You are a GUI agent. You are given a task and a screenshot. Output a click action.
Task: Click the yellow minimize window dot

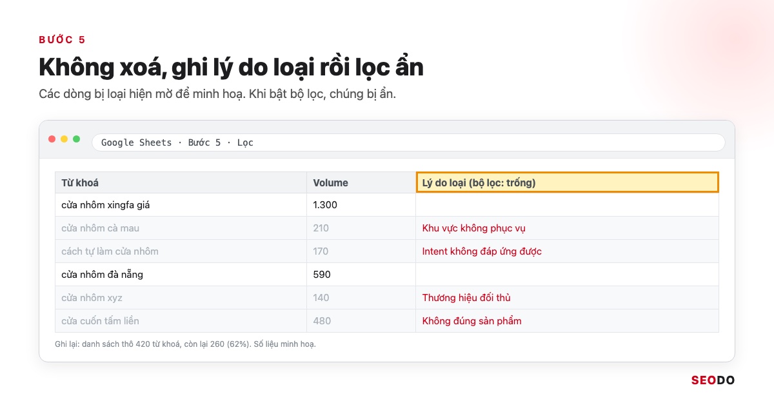coord(64,139)
